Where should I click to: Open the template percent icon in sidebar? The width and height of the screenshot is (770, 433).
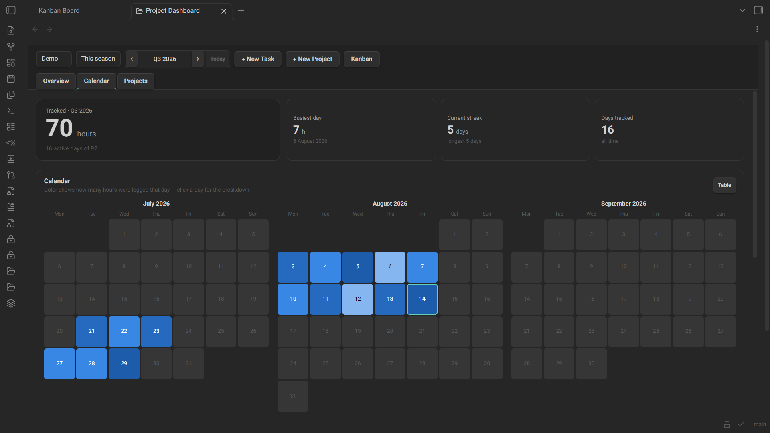(11, 143)
